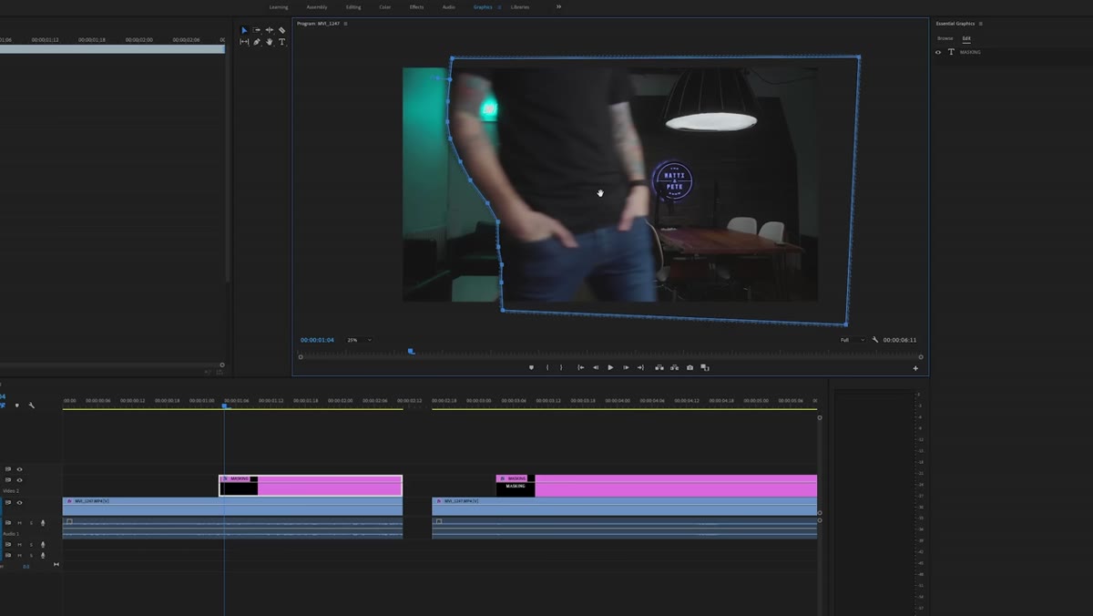Play the sequence in Program monitor
This screenshot has width=1093, height=616.
610,367
